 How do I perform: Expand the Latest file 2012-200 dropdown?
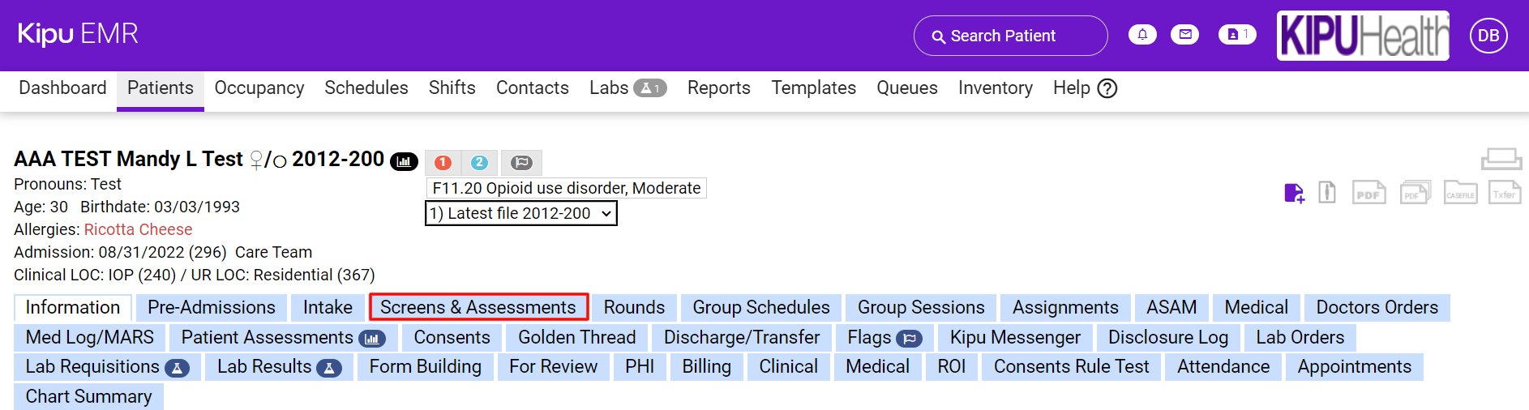[x=520, y=213]
